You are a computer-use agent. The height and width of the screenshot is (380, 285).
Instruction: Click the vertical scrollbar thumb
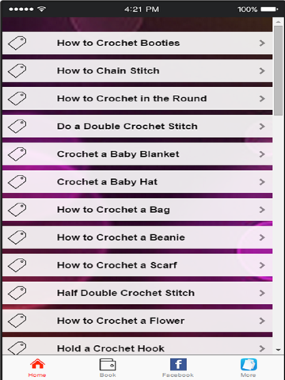[278, 70]
